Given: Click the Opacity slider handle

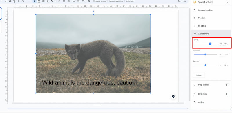Looking at the screenshot, I should pos(210,44).
